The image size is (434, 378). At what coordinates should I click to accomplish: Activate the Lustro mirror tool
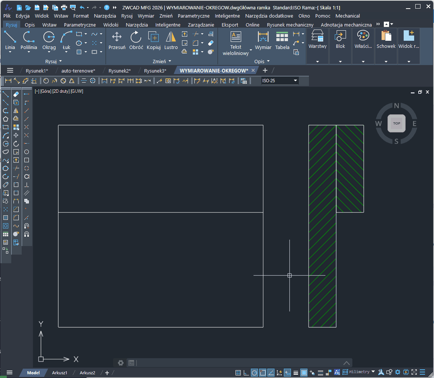[171, 40]
